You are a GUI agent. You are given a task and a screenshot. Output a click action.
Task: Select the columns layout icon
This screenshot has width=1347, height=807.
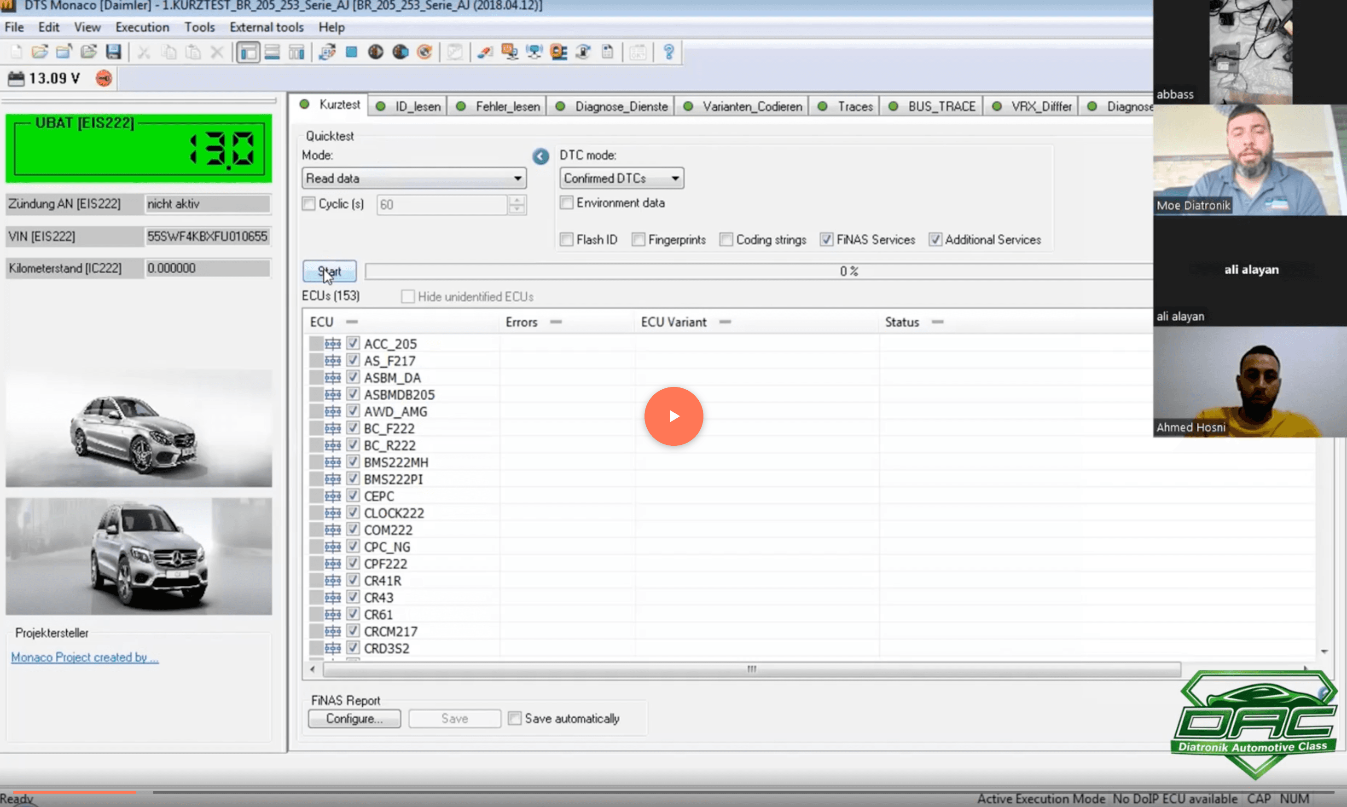[296, 52]
